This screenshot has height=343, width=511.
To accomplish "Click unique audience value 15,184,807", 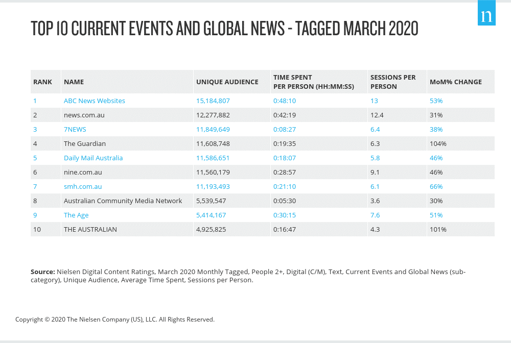I will pyautogui.click(x=213, y=101).
